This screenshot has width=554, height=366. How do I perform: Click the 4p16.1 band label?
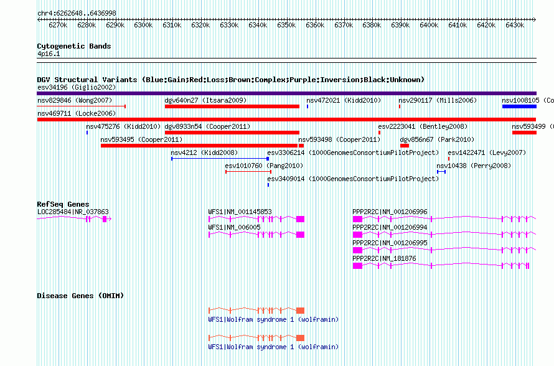(x=49, y=54)
